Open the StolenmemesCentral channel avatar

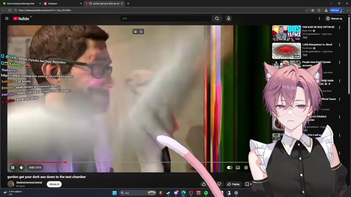coord(11,184)
